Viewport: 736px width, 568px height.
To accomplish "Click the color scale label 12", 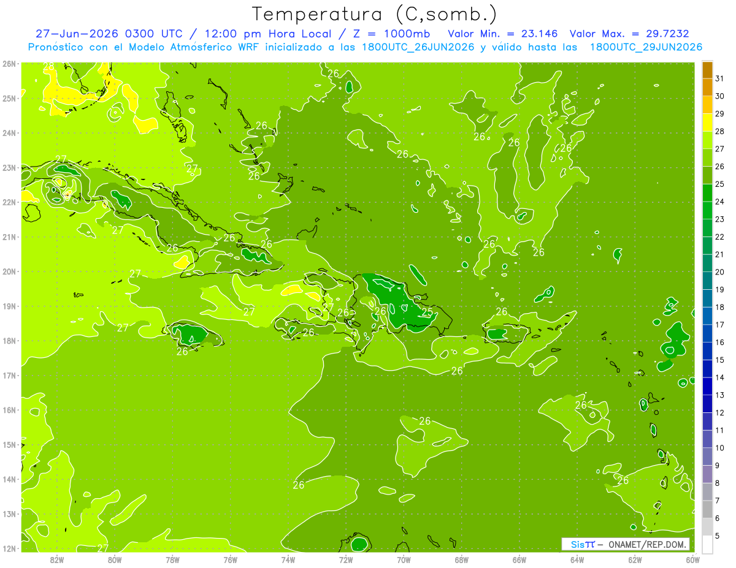I will 719,412.
